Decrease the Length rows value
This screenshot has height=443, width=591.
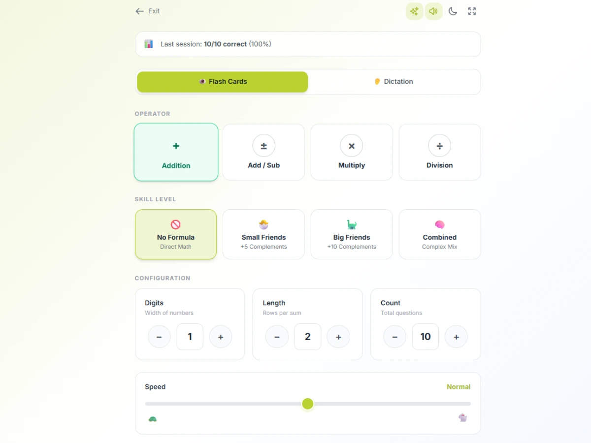pos(277,337)
